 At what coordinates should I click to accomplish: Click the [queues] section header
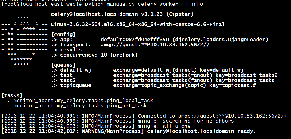[63, 65]
